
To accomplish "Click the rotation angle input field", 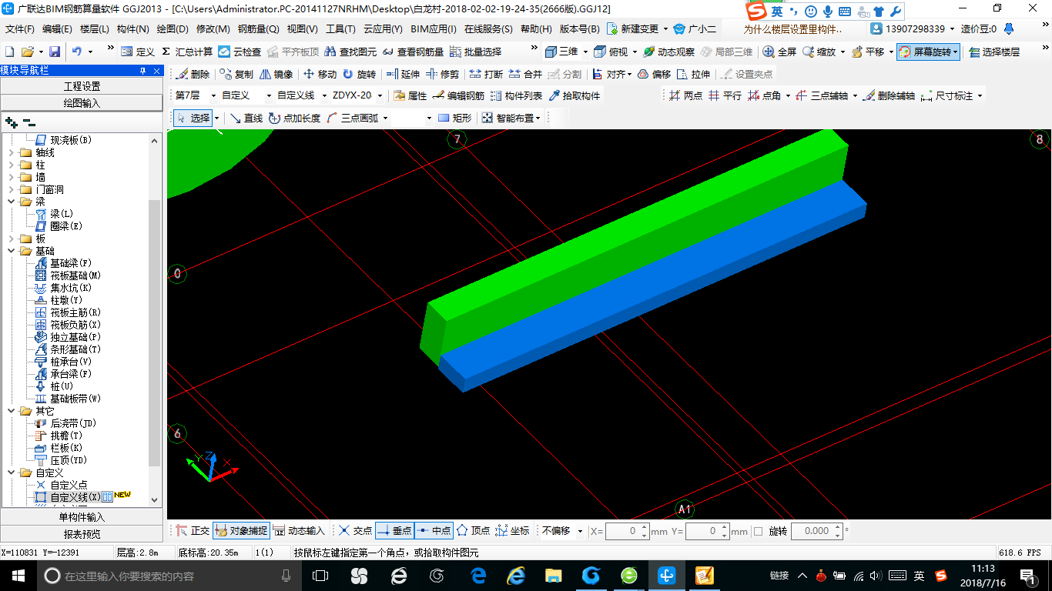I will pyautogui.click(x=817, y=531).
